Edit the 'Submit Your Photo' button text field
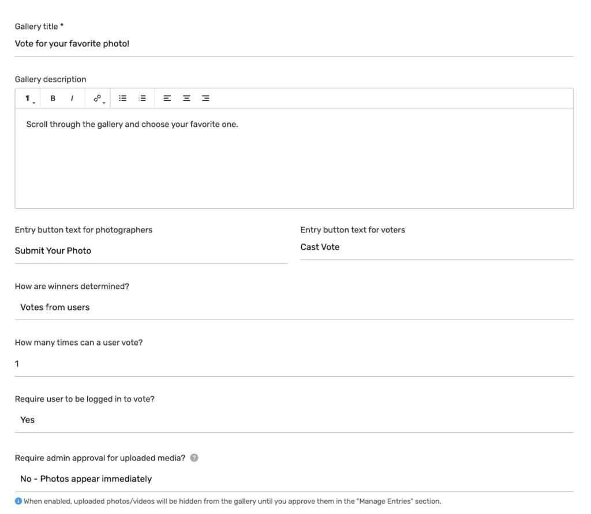Image resolution: width=591 pixels, height=514 pixels. (x=151, y=251)
